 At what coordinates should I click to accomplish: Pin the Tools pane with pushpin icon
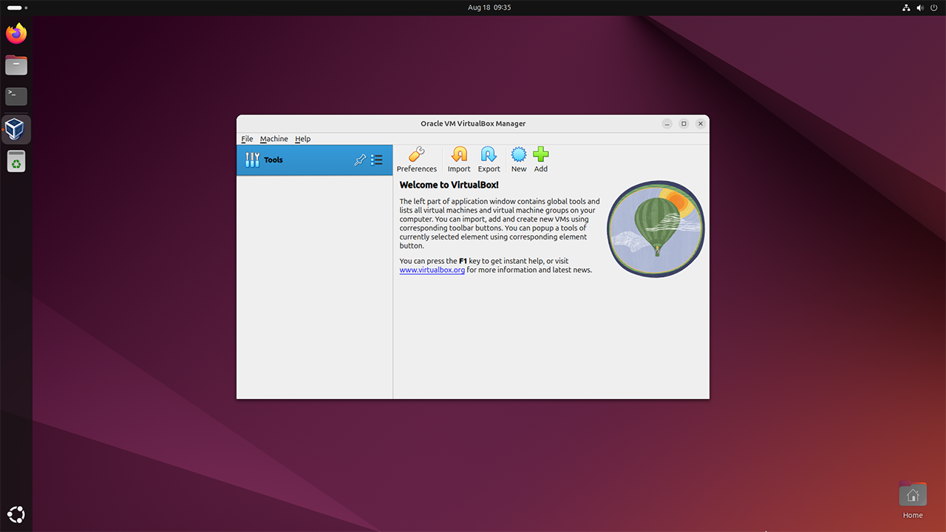click(x=360, y=160)
